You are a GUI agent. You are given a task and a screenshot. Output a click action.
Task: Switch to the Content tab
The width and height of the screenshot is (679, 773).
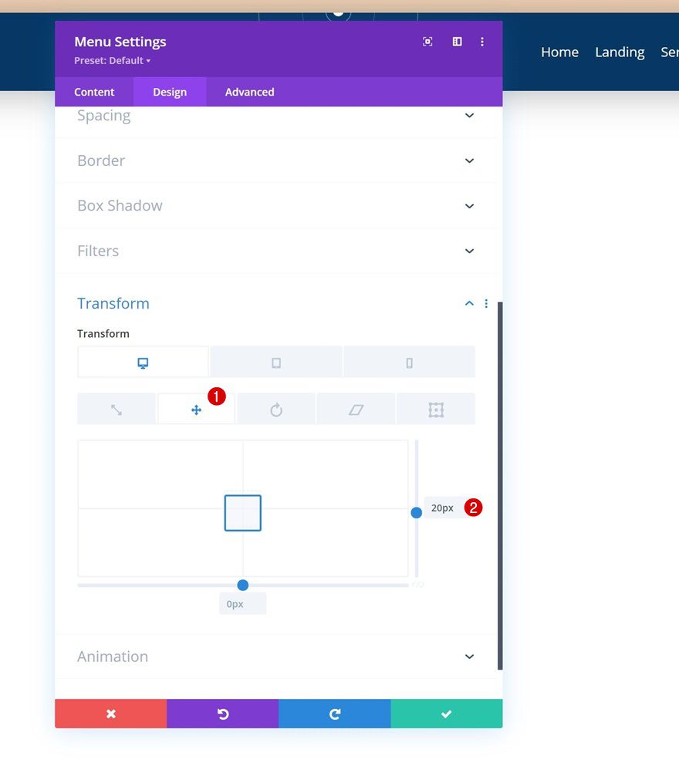pos(94,92)
